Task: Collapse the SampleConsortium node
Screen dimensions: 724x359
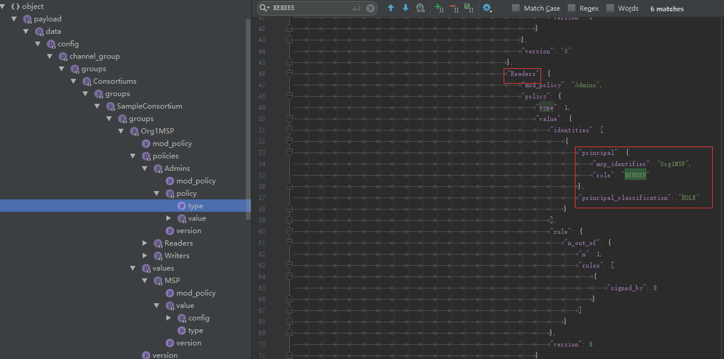Action: 97,106
